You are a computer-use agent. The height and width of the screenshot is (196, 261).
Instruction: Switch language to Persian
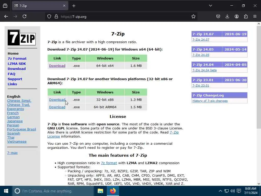coord(13,125)
